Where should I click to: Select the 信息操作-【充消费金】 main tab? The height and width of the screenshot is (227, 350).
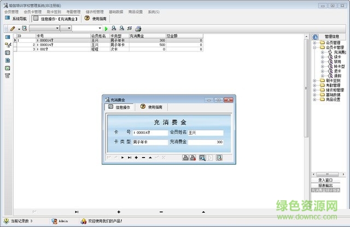56,19
